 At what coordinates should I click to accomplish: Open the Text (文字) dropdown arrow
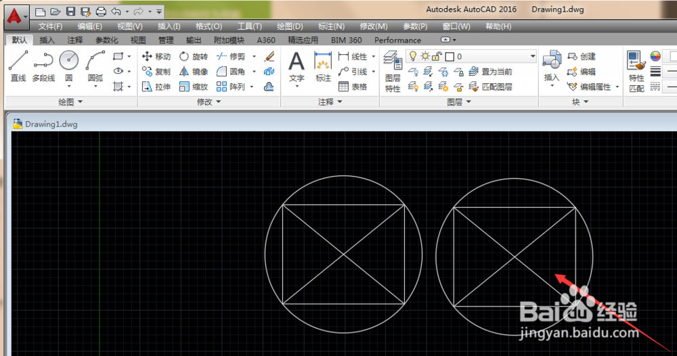(x=297, y=87)
